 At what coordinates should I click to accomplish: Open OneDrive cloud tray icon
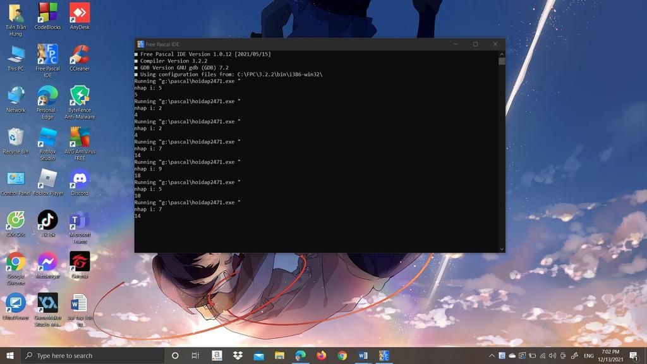[x=512, y=355]
